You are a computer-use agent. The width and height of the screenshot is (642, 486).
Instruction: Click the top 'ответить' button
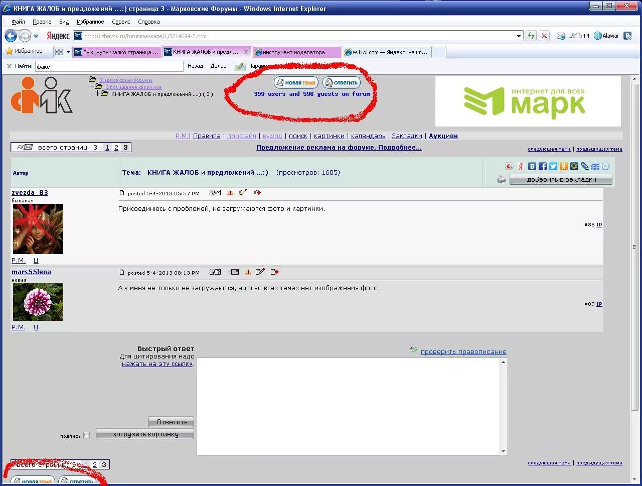pos(342,83)
